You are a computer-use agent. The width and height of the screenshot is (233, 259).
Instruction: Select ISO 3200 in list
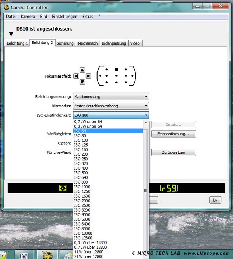pyautogui.click(x=108, y=210)
